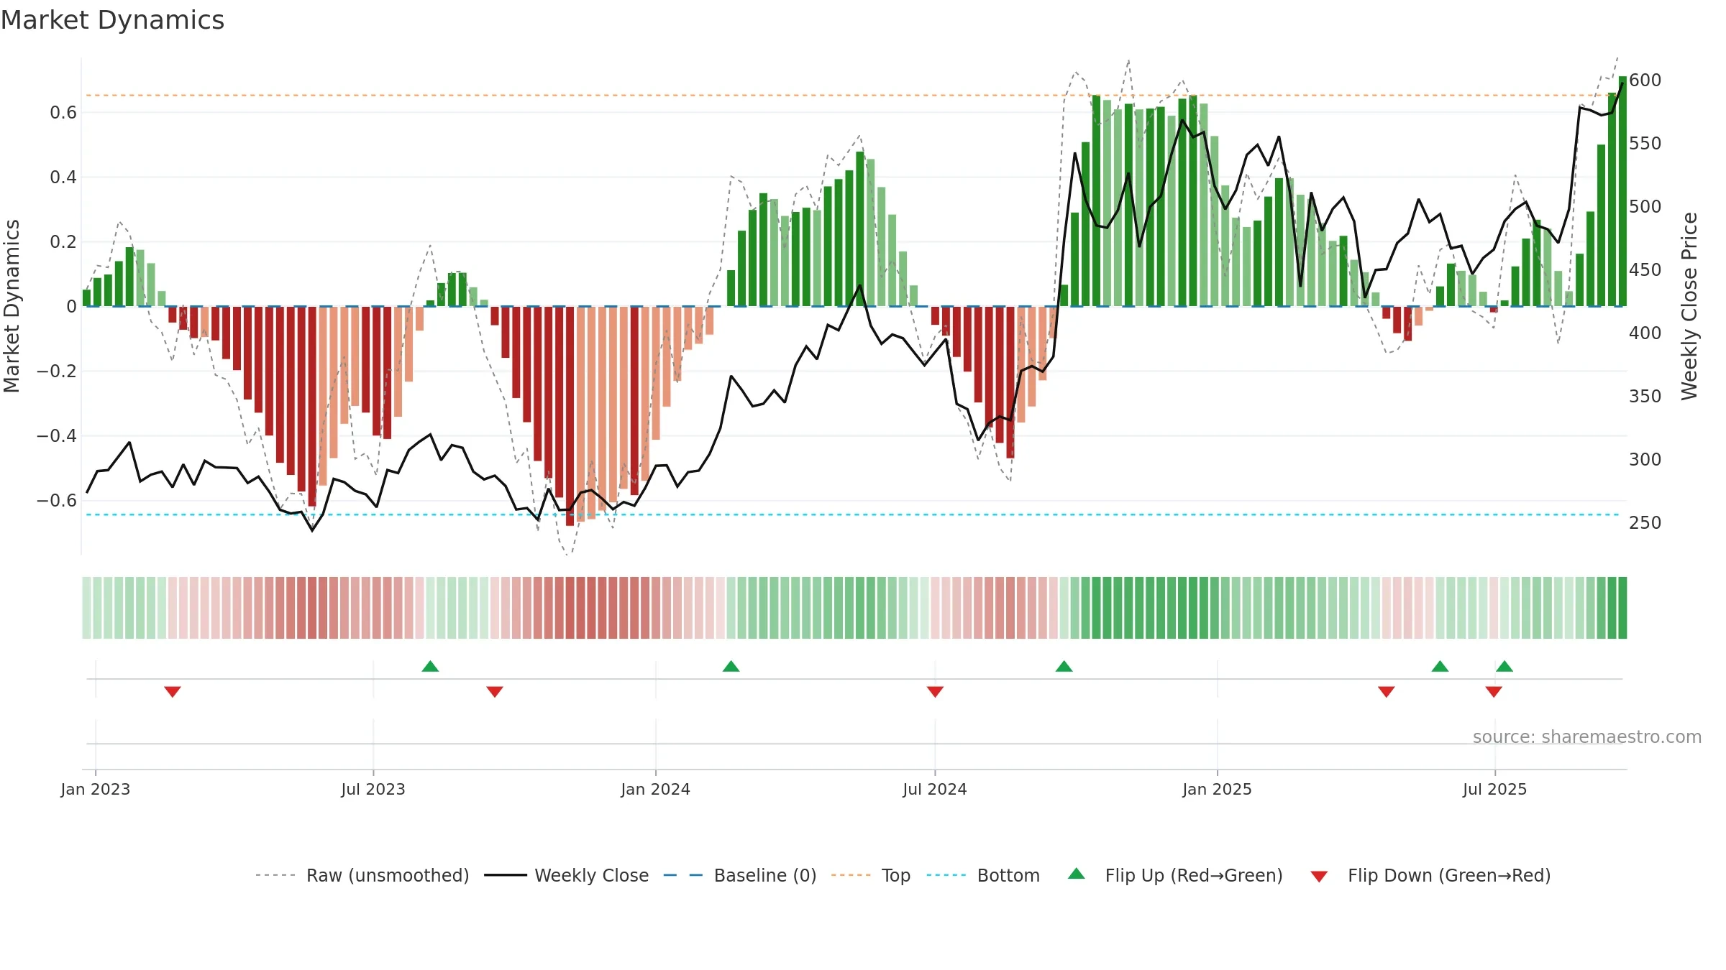Image resolution: width=1726 pixels, height=970 pixels.
Task: Click the first light green heatmap cell at left end
Action: point(86,608)
